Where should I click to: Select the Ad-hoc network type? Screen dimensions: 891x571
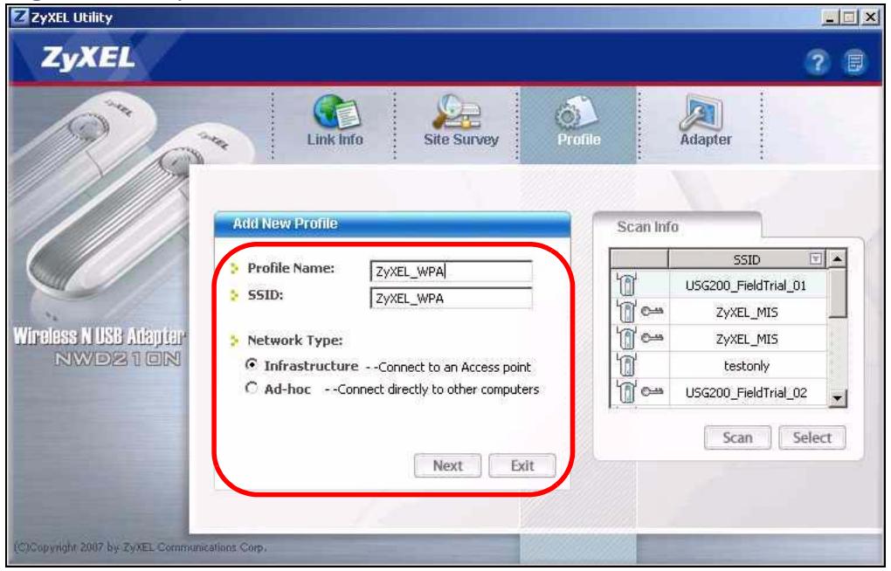(x=252, y=388)
